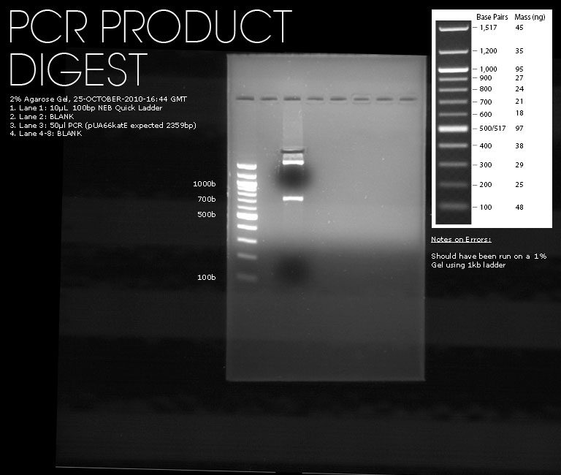Click the 1000b marker label beside the gel

pos(203,183)
